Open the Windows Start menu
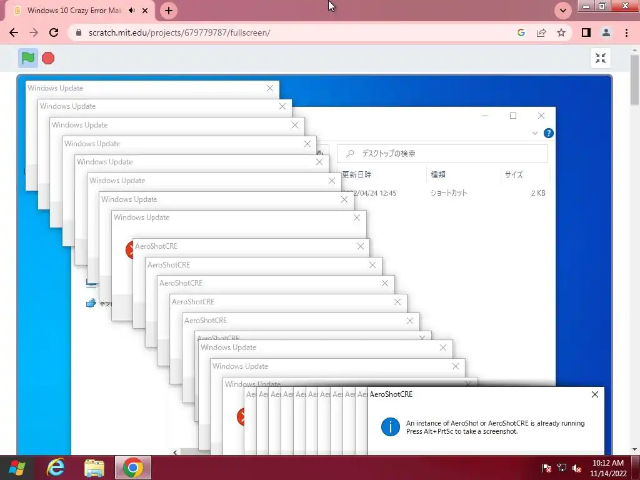 pos(17,467)
